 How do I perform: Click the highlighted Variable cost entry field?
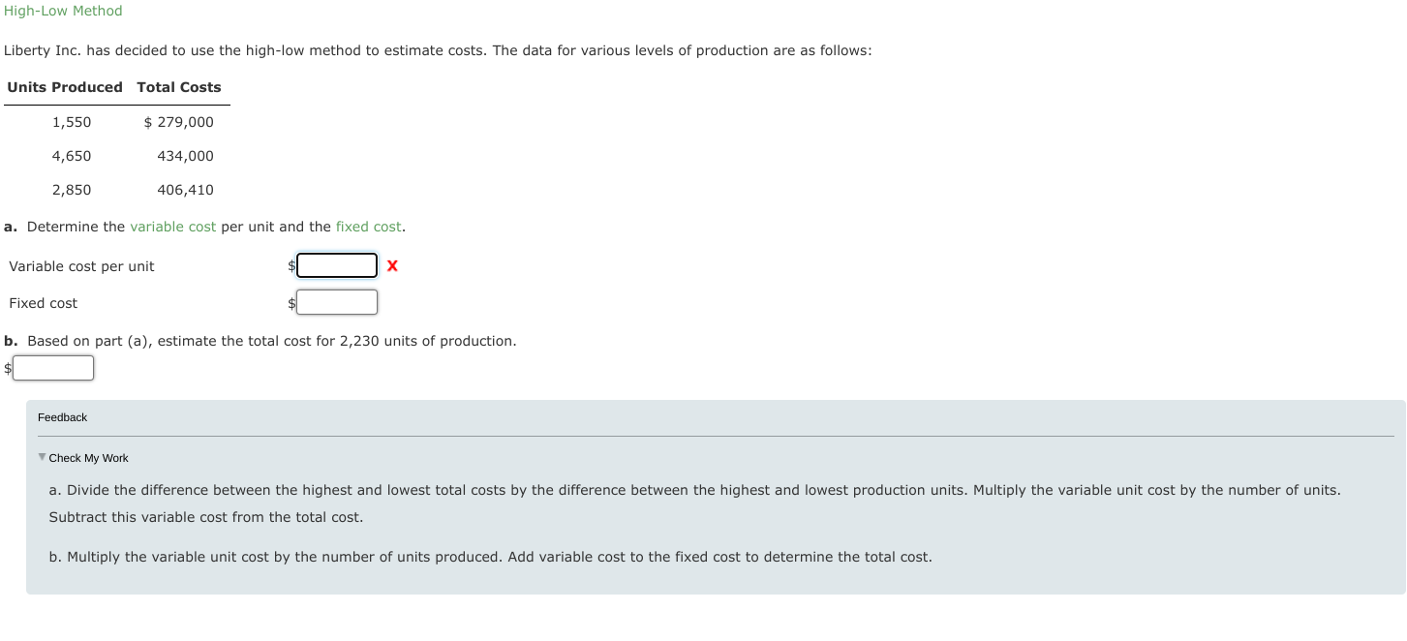click(x=336, y=265)
